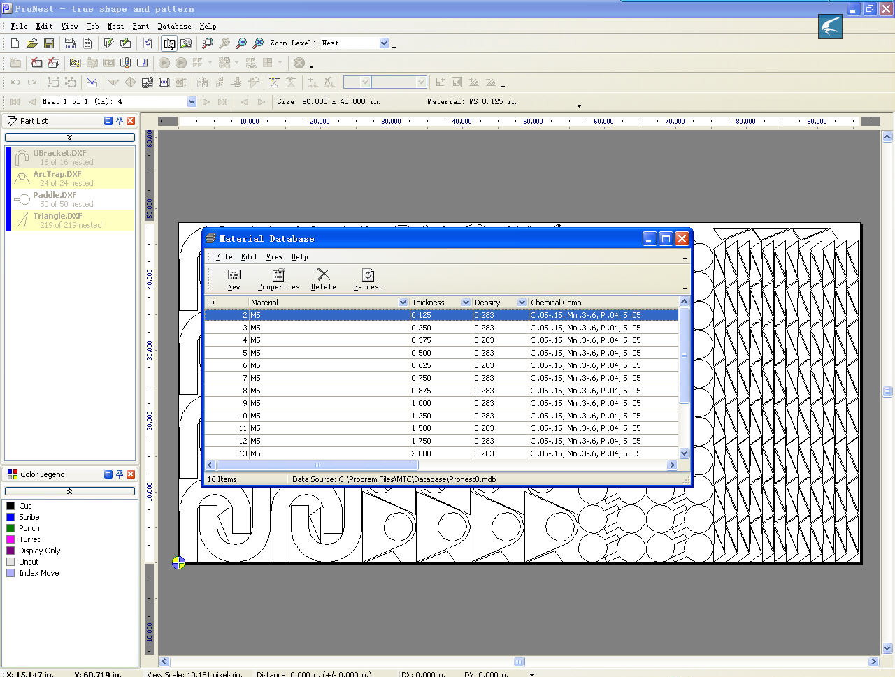Click Properties icon in Material Database
Screen dimensions: 895x677
pyautogui.click(x=278, y=279)
